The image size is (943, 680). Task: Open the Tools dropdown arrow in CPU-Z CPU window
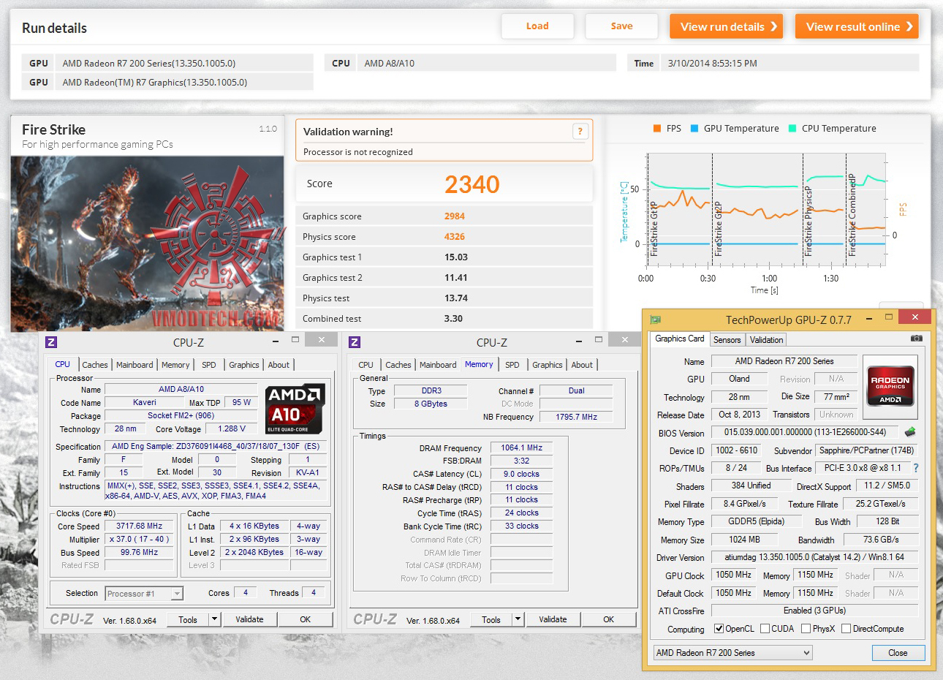click(x=214, y=619)
